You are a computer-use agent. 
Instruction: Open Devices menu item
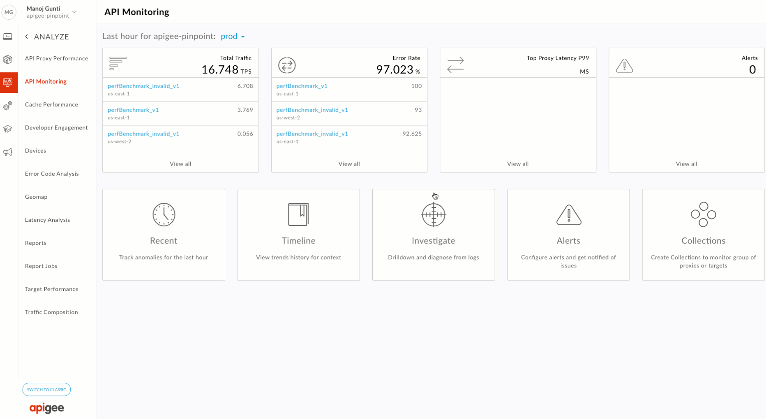tap(35, 151)
